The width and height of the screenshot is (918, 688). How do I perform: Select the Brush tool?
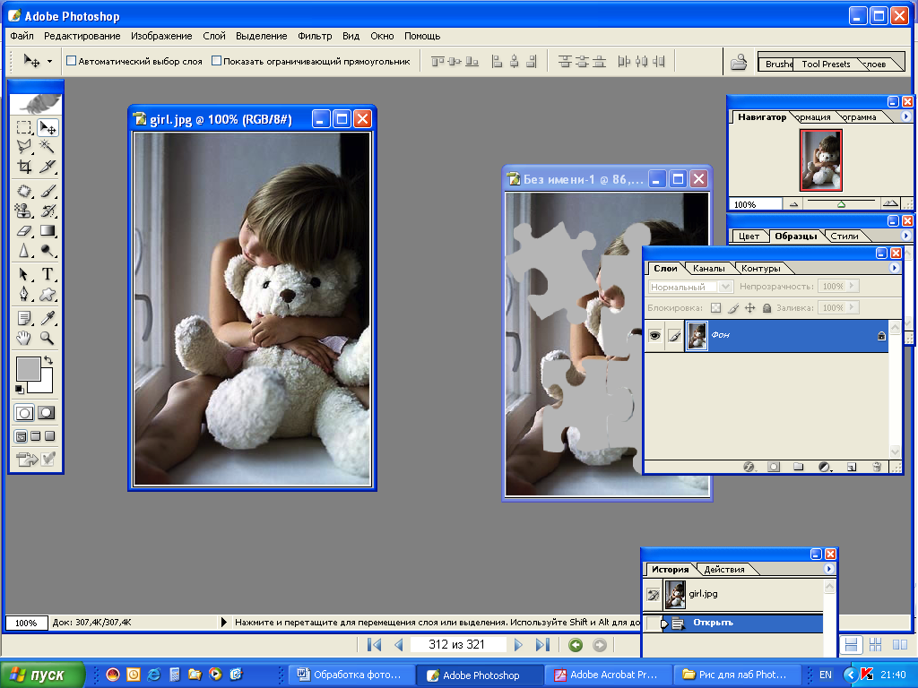pyautogui.click(x=47, y=191)
